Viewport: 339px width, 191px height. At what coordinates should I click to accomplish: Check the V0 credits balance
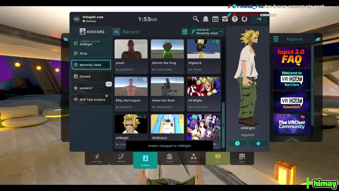259,19
